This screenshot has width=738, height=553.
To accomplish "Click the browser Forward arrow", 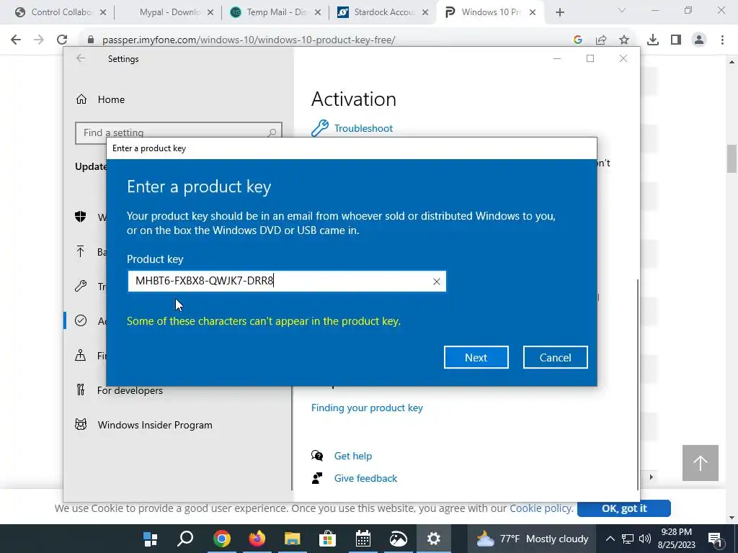I will tap(39, 40).
